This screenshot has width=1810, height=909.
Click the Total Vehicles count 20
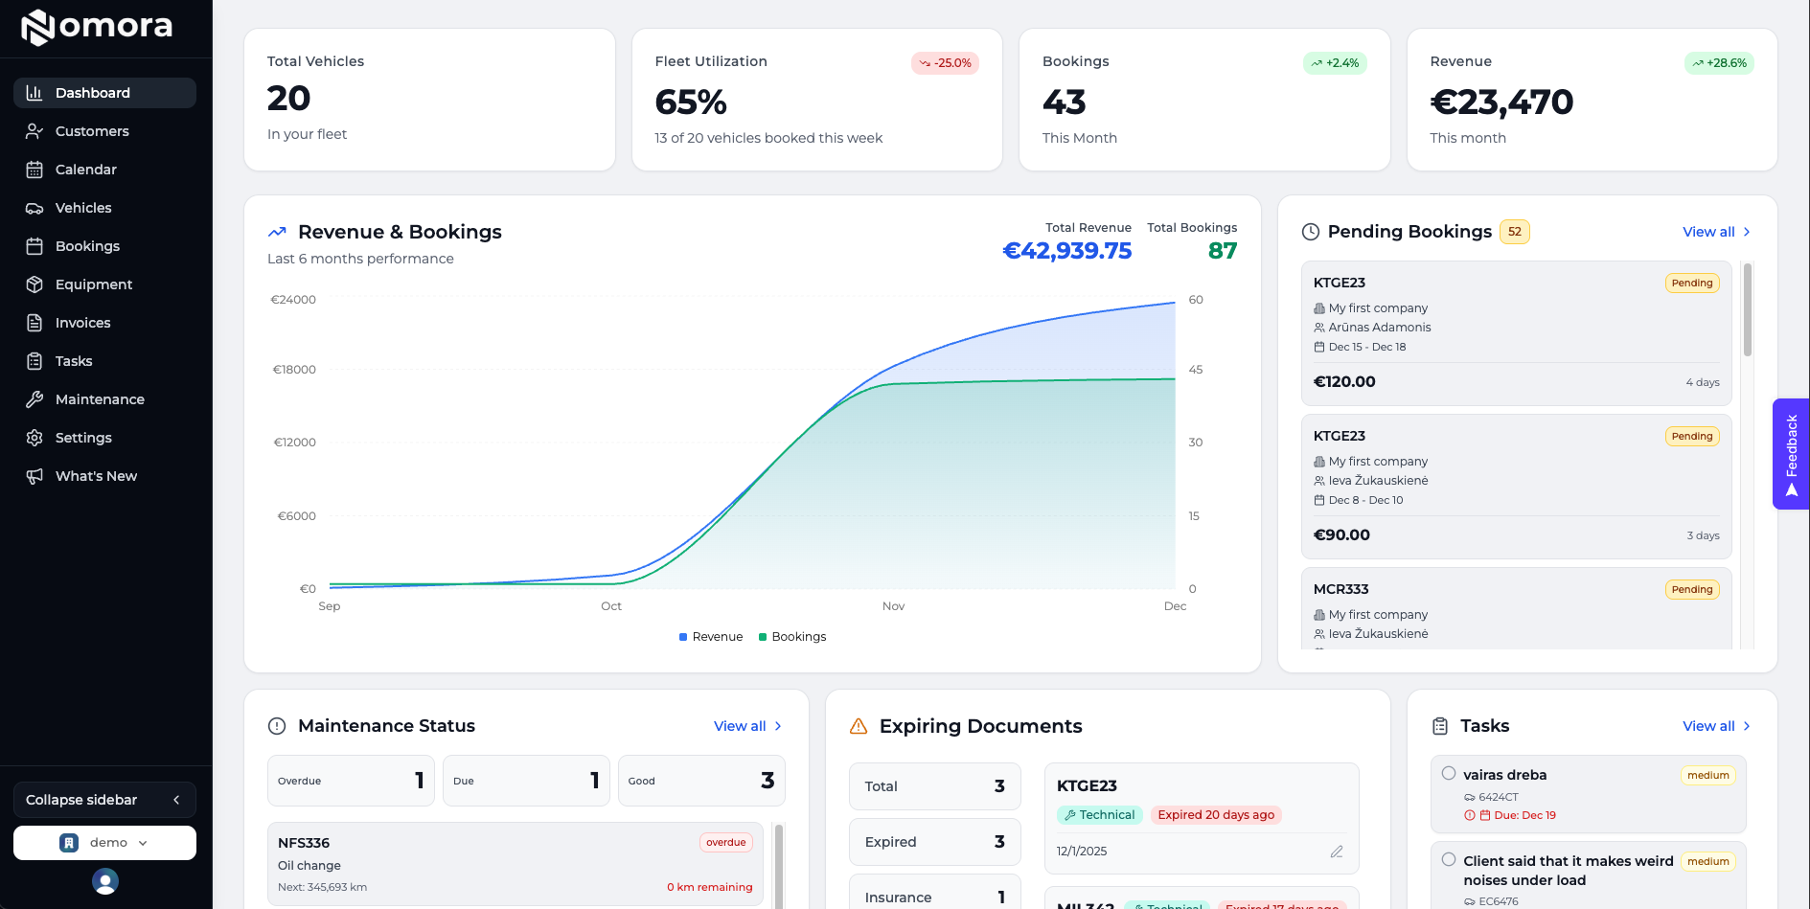[288, 98]
